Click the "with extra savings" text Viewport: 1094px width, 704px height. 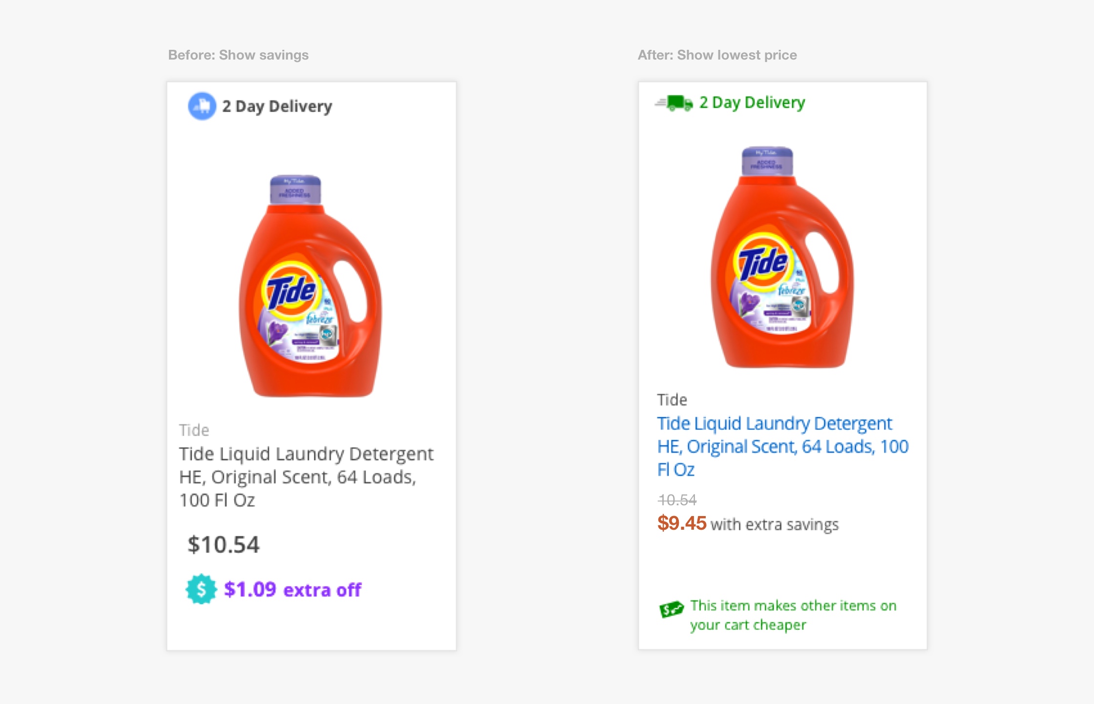coord(775,524)
